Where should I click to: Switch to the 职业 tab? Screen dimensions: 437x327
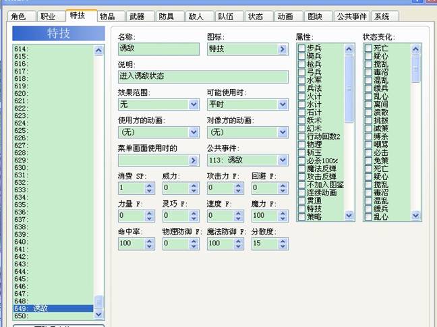[x=51, y=16]
